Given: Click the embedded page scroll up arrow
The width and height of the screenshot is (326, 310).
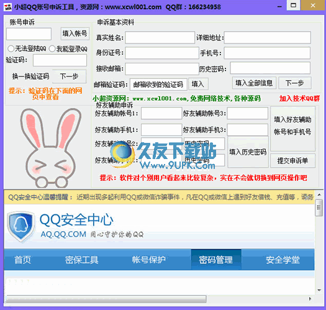Looking at the screenshot, I should (x=319, y=195).
